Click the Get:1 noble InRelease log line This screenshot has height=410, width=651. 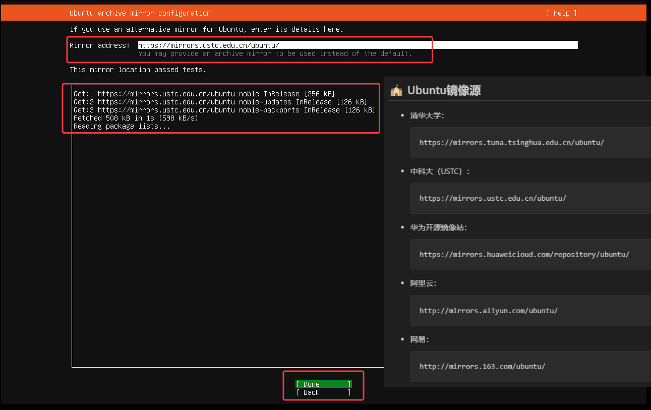[204, 94]
